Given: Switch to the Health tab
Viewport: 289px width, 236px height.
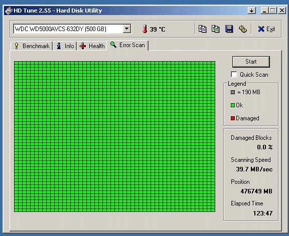Looking at the screenshot, I should (92, 46).
